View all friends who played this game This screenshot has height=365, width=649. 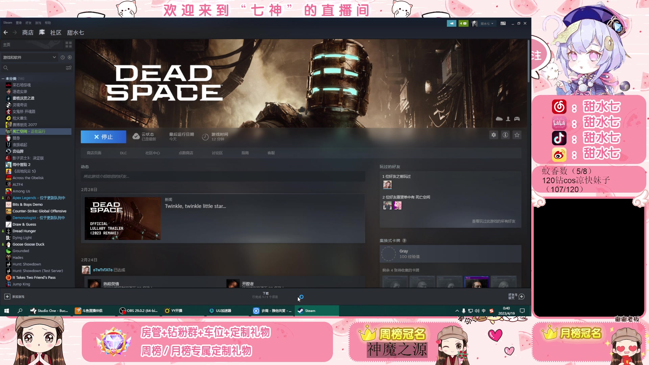(494, 221)
